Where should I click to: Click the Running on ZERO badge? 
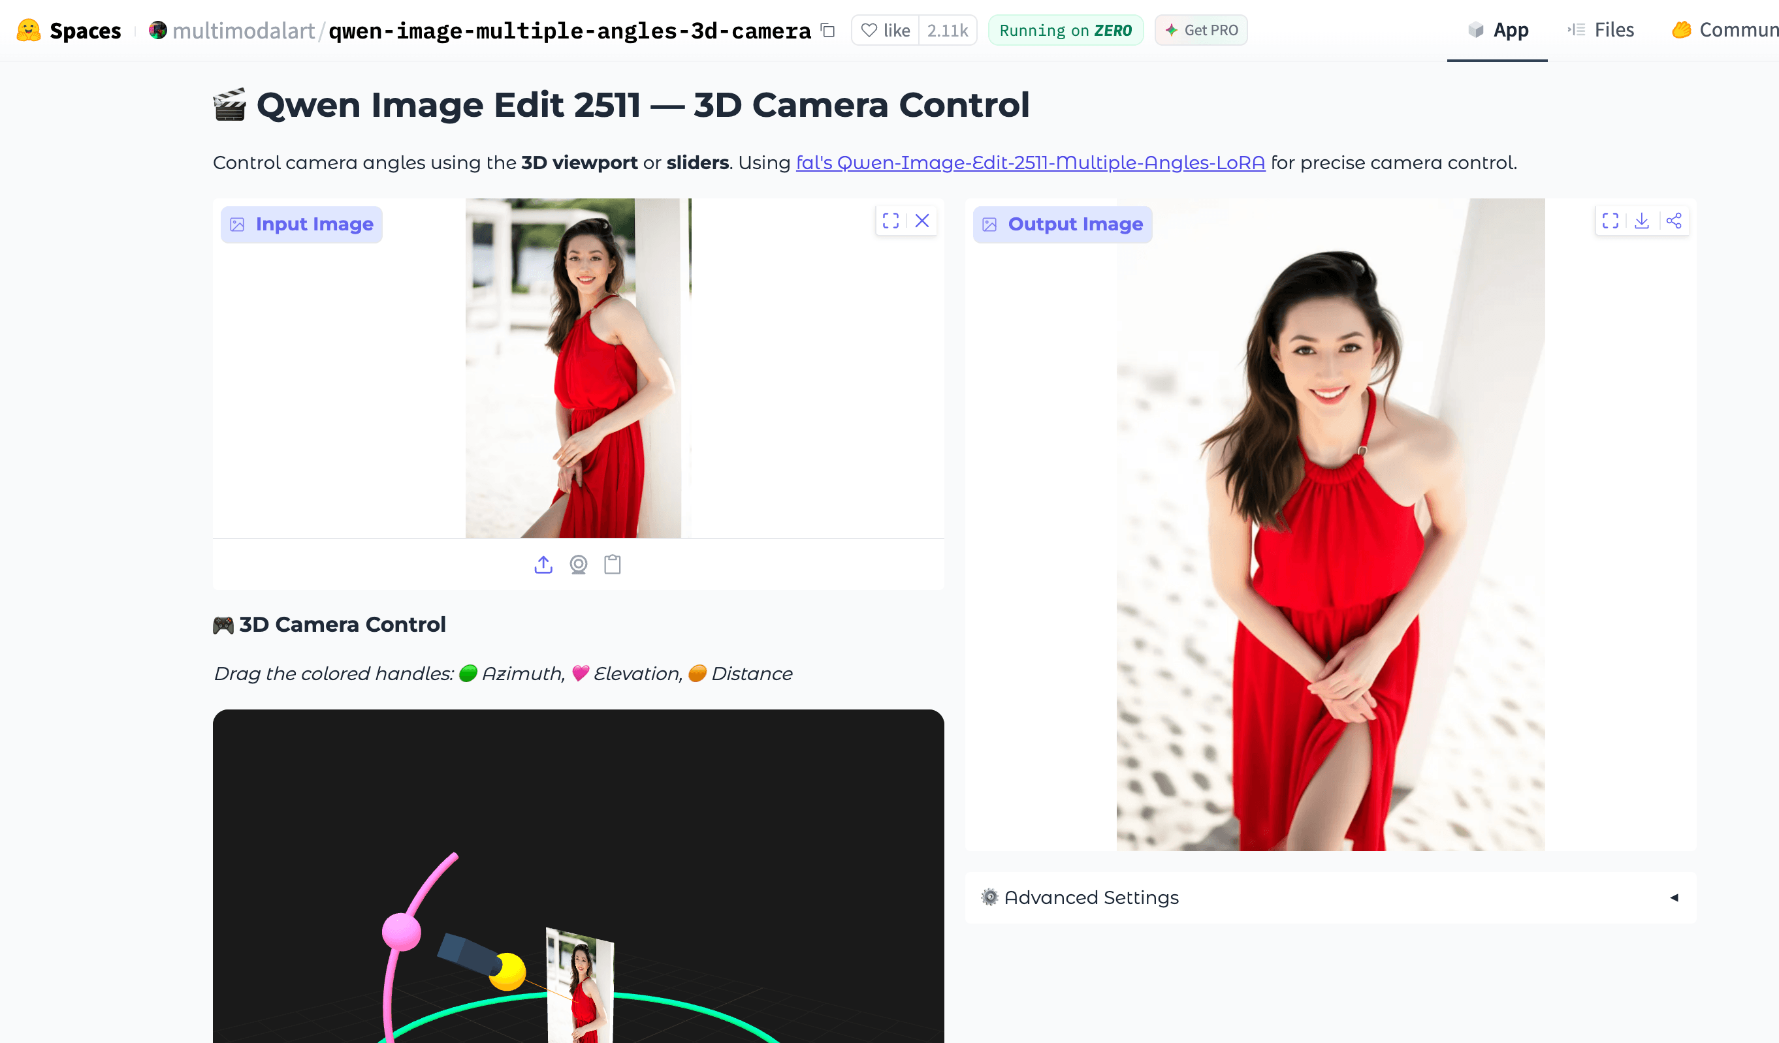pyautogui.click(x=1065, y=30)
